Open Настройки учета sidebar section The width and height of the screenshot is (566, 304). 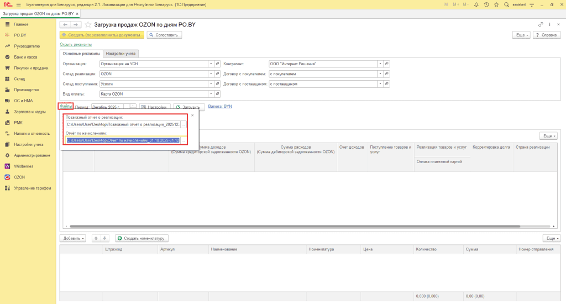point(29,144)
